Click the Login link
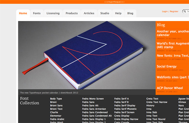189x123 pixels. click(165, 12)
